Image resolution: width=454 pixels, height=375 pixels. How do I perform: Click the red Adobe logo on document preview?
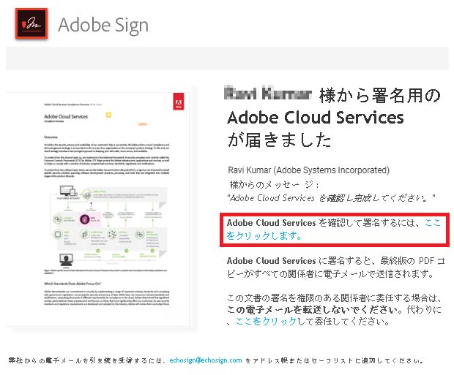pos(179,101)
